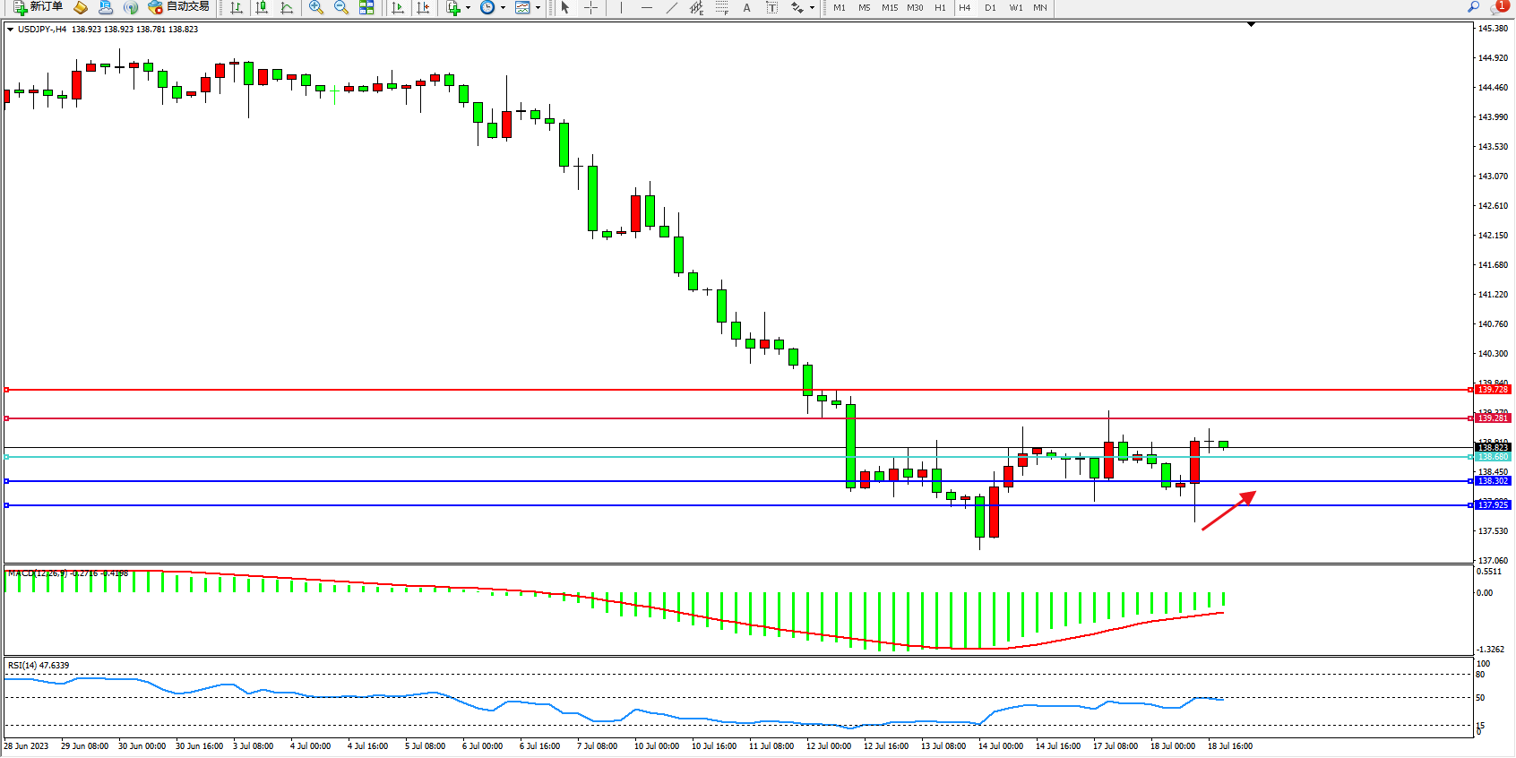This screenshot has width=1516, height=758.
Task: Zoom in on the chart
Action: 315,7
